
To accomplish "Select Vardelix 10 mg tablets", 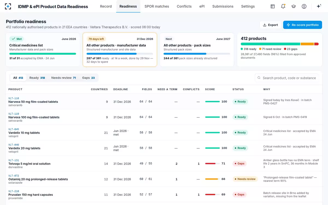I will [24, 133].
